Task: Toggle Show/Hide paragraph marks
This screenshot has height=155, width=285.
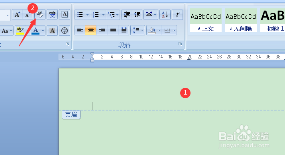Action: (177, 14)
